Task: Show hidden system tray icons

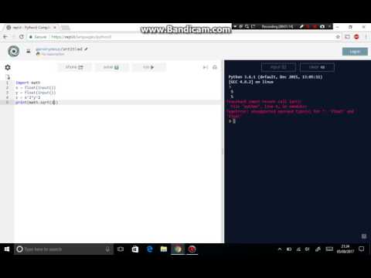Action: [x=280, y=249]
